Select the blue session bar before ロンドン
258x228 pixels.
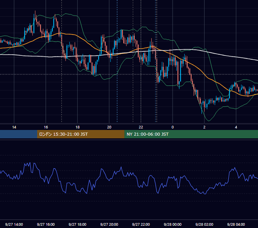point(19,134)
